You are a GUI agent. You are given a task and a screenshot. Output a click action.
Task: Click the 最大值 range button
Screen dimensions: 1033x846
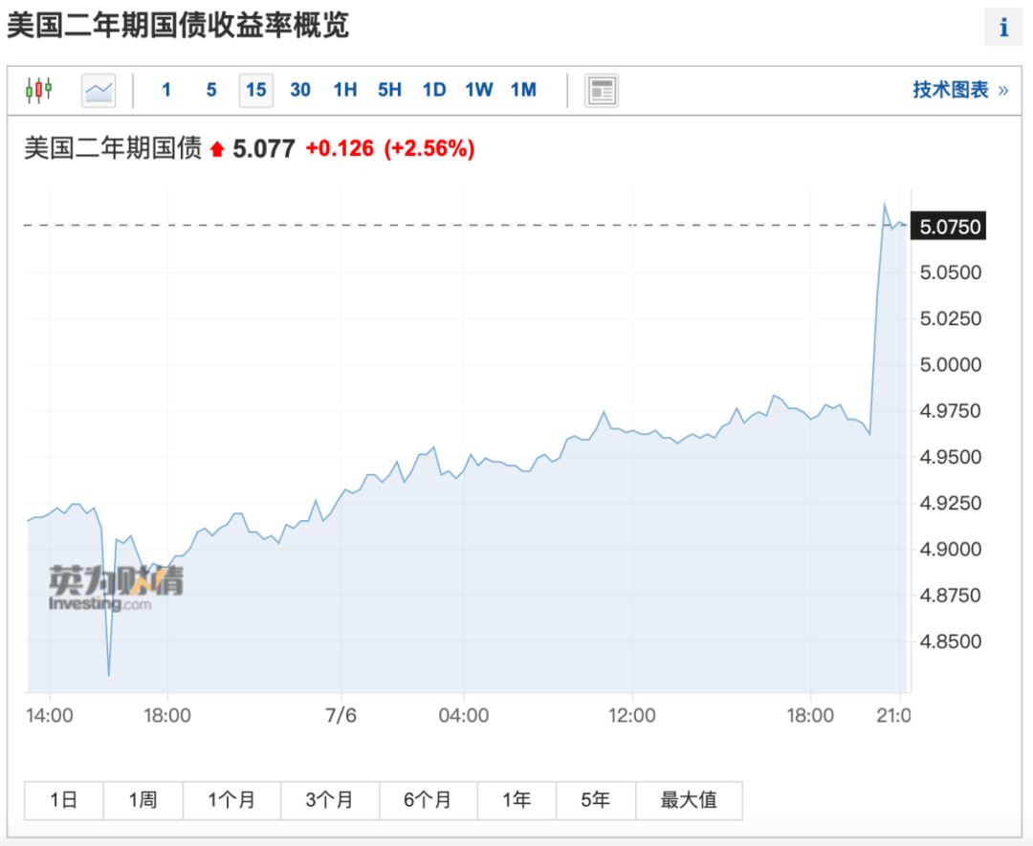point(689,800)
